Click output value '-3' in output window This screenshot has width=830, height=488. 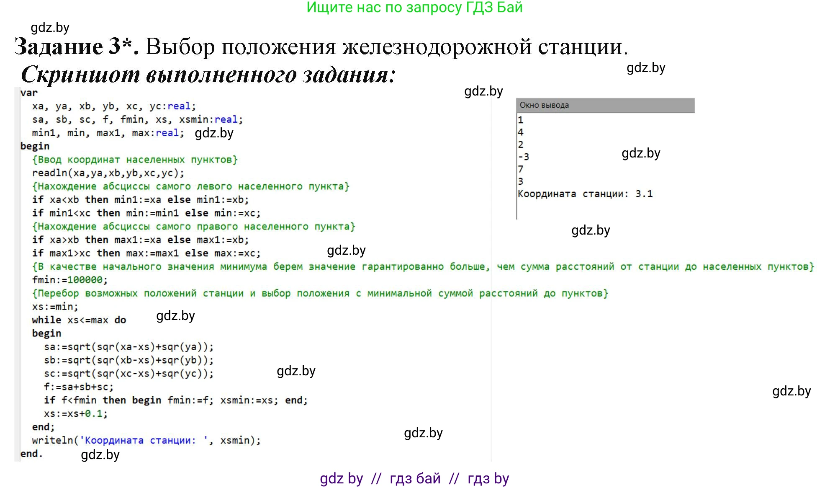pos(524,157)
